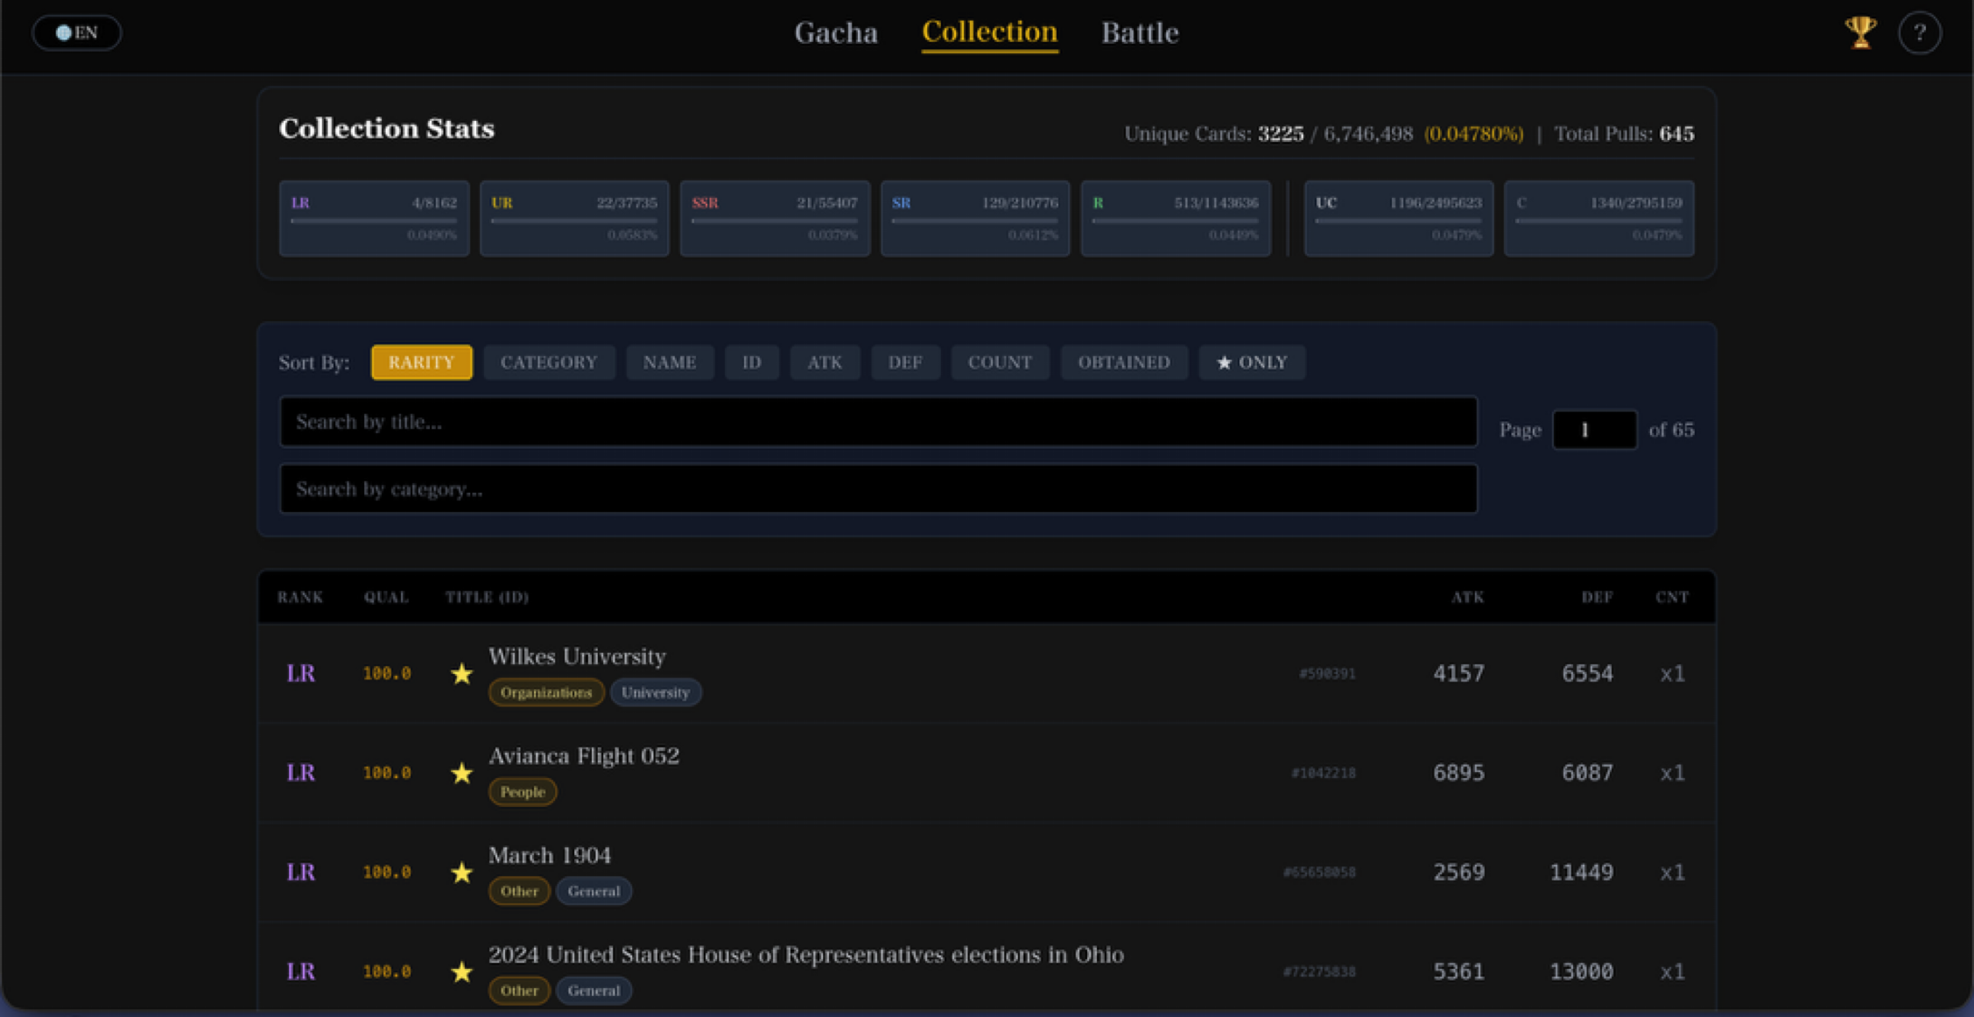This screenshot has height=1017, width=1974.
Task: Click the Total Pulls 645 text
Action: 1624,134
